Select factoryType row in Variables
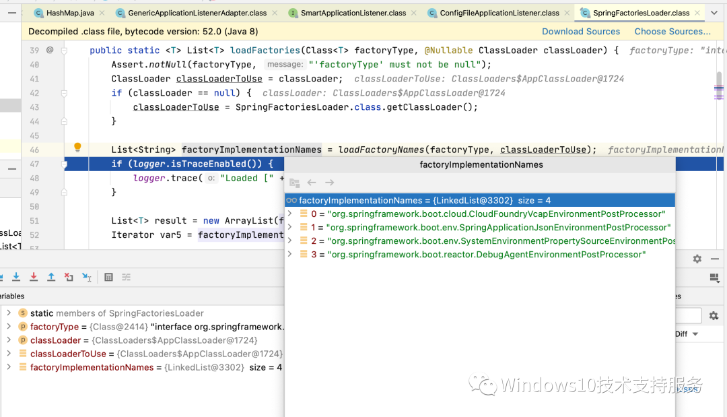 [142, 327]
